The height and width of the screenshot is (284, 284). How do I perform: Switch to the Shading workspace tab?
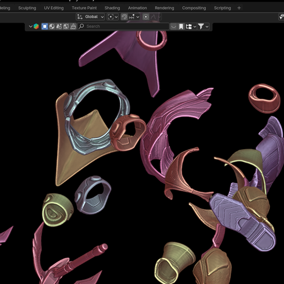click(112, 8)
